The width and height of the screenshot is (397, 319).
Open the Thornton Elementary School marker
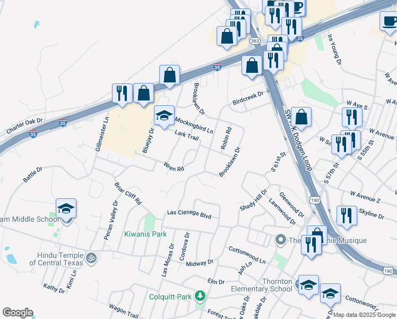(x=308, y=286)
